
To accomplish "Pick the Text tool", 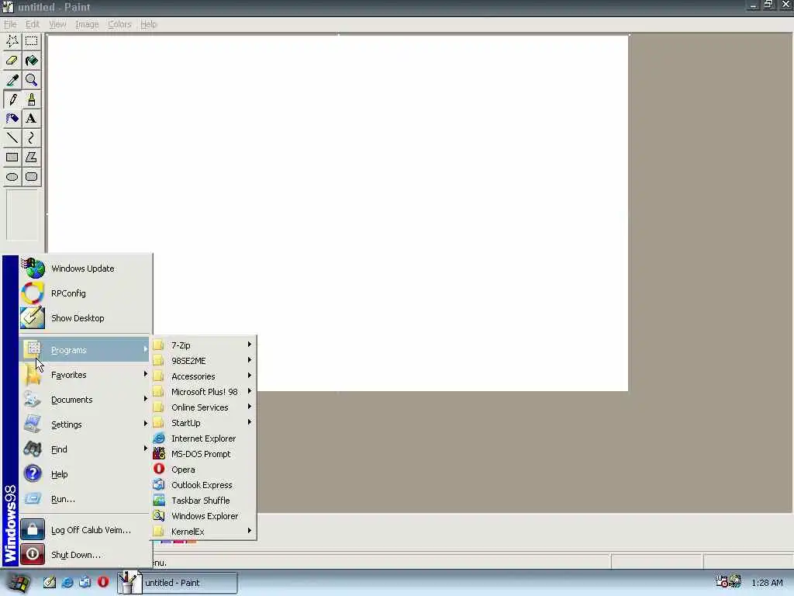I will 31,119.
